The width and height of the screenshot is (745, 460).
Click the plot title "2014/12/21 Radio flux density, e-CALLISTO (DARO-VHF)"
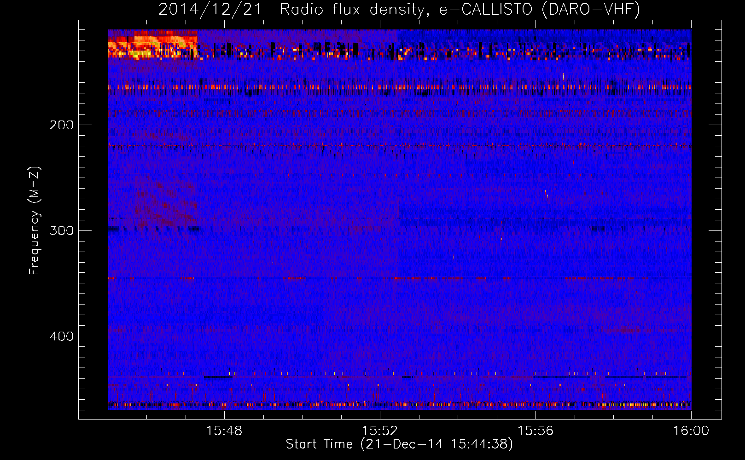(x=399, y=9)
